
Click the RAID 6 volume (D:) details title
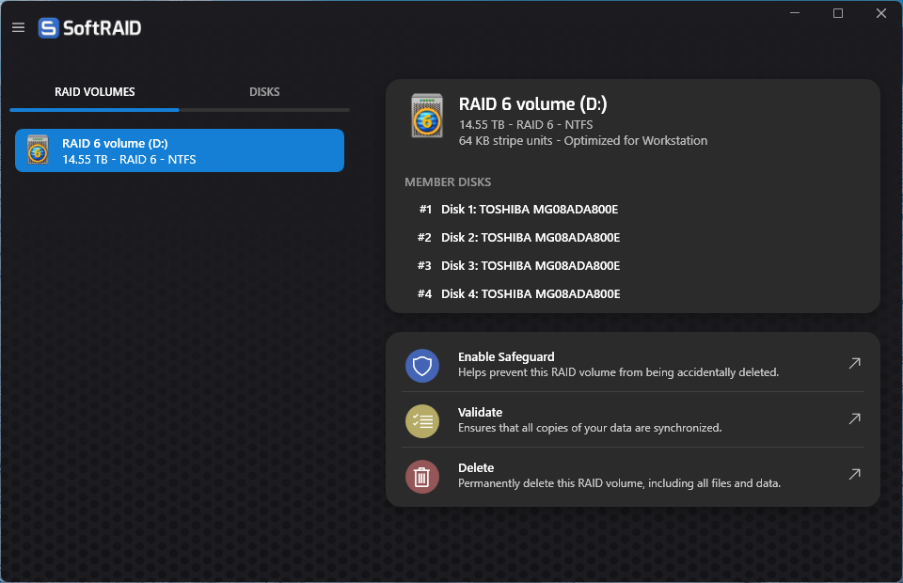[532, 104]
